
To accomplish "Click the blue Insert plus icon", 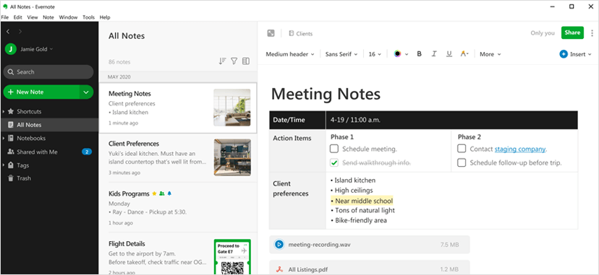I will tap(564, 54).
